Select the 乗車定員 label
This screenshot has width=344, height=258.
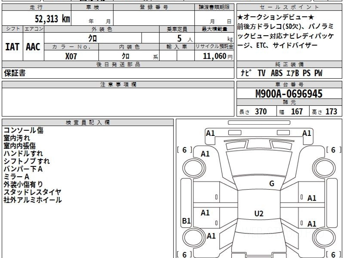click(x=177, y=29)
